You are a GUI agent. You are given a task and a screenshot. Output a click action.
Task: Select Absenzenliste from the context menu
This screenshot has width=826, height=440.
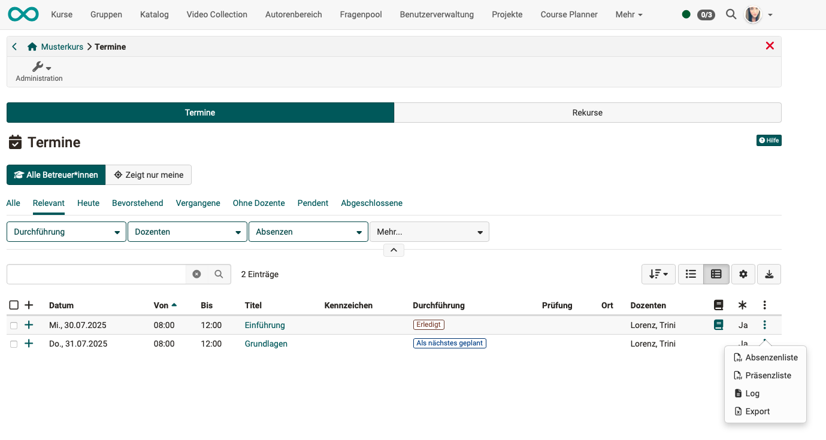[x=770, y=357]
